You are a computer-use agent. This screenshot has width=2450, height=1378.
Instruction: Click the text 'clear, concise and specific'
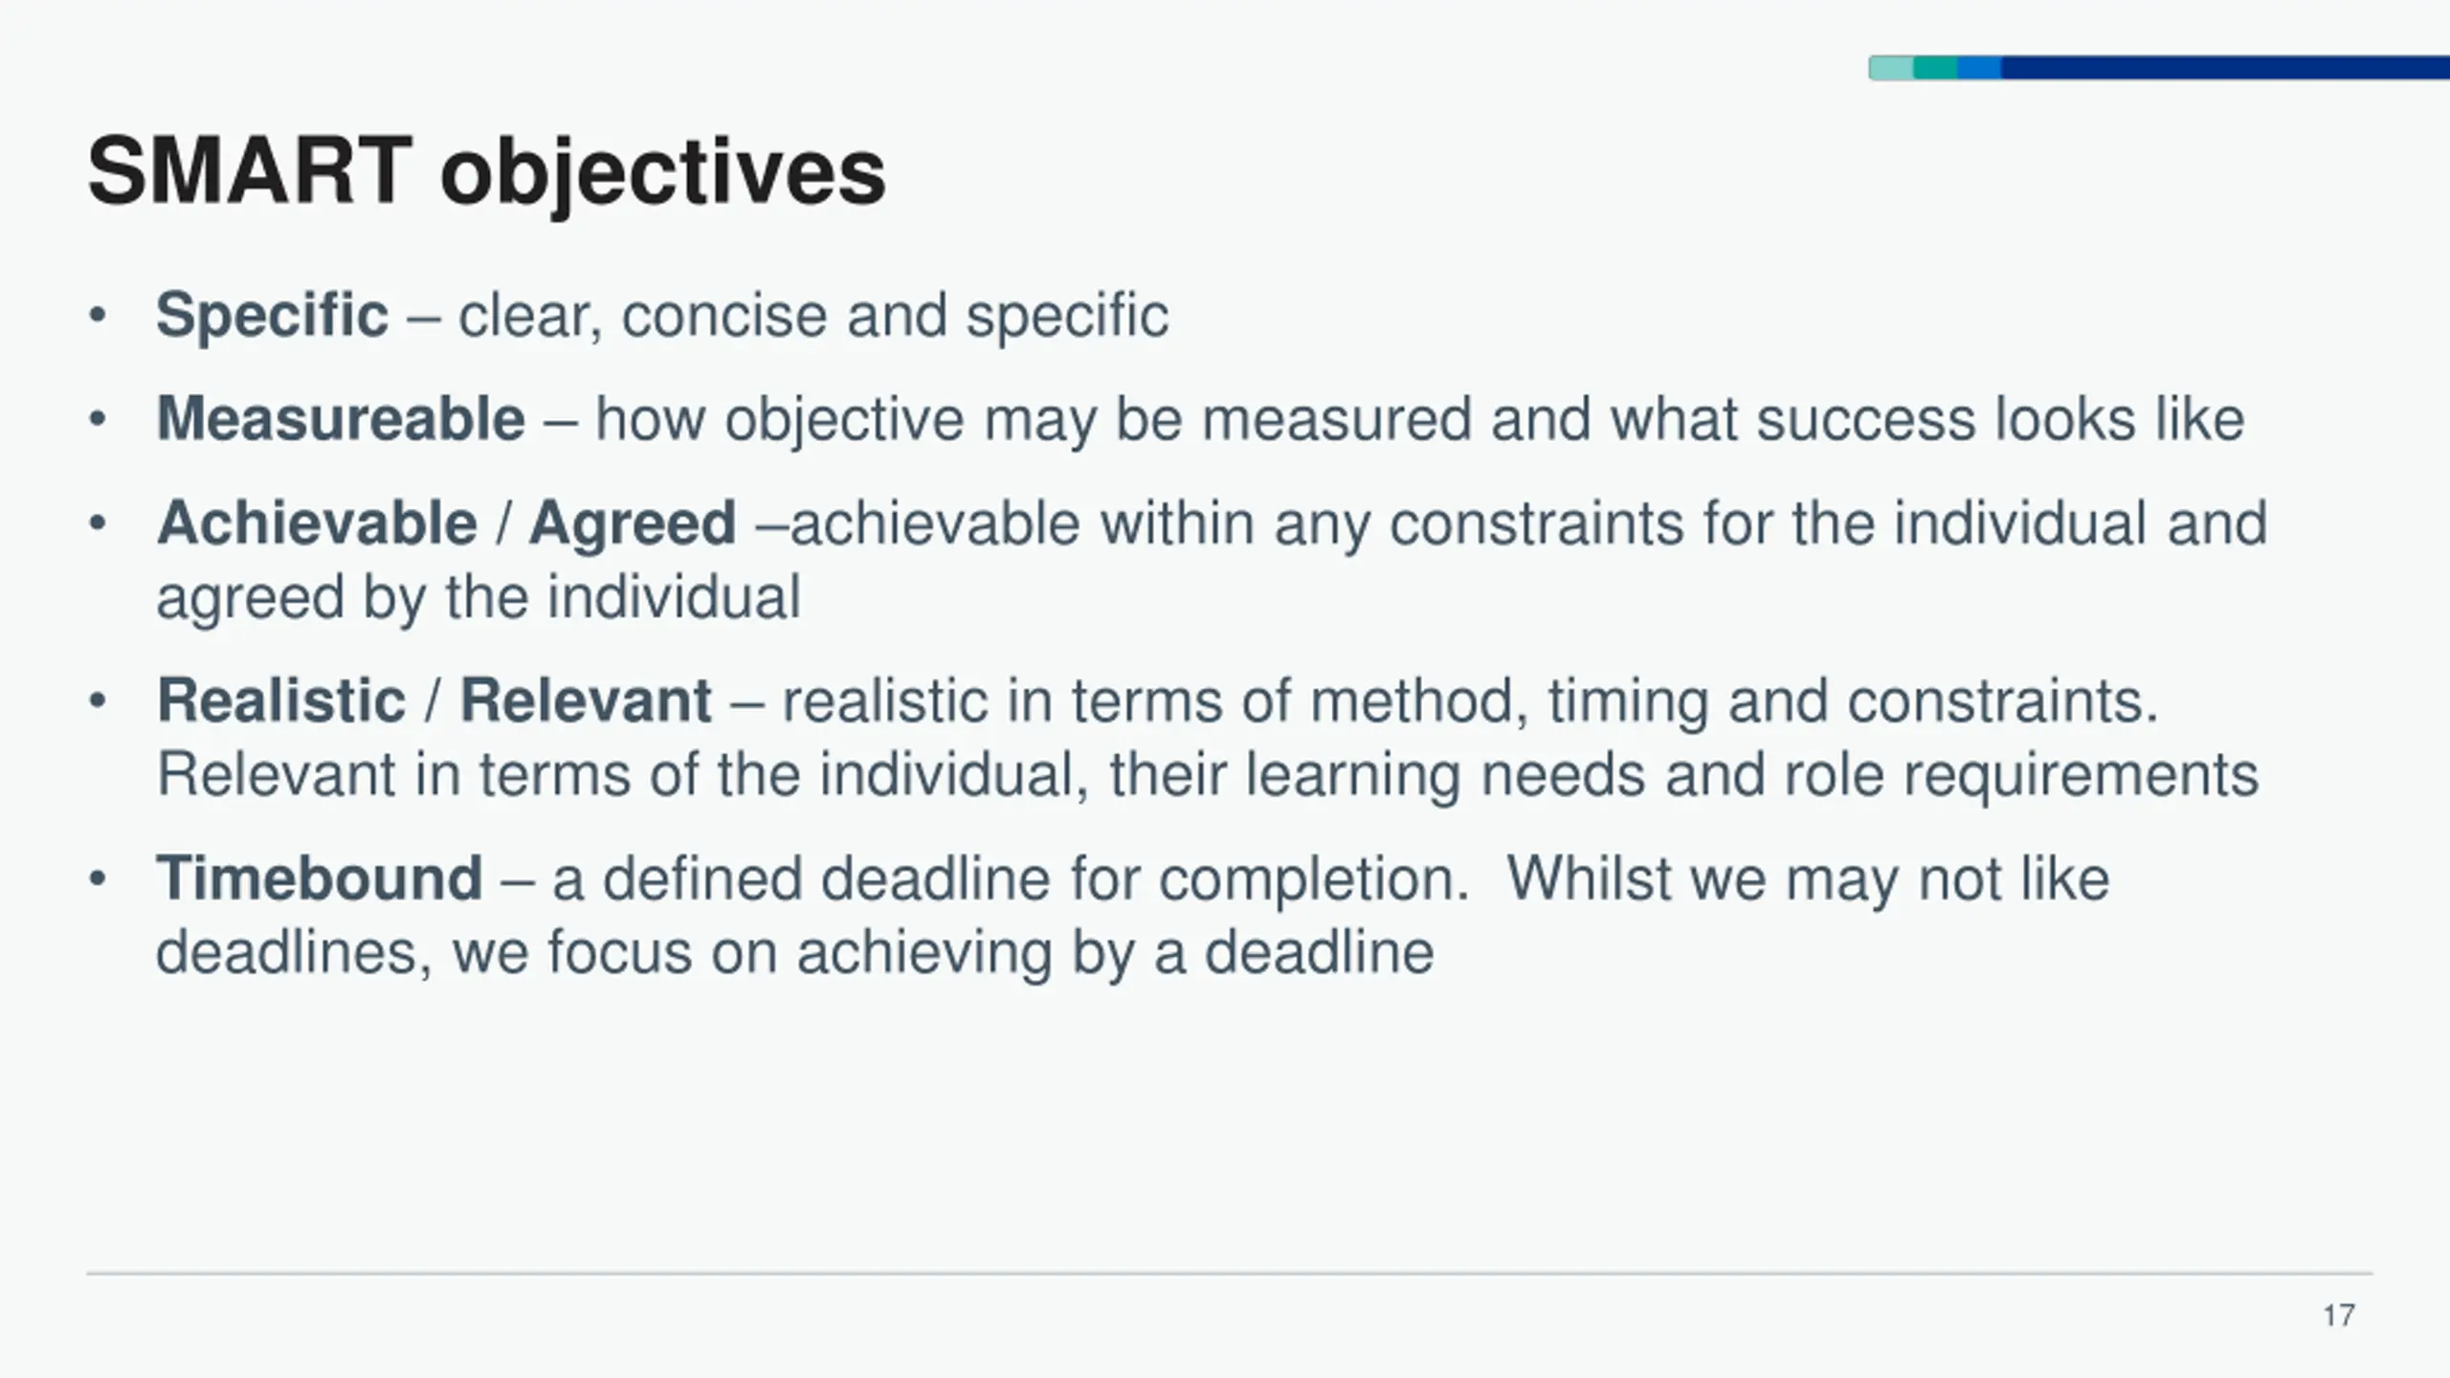[813, 316]
